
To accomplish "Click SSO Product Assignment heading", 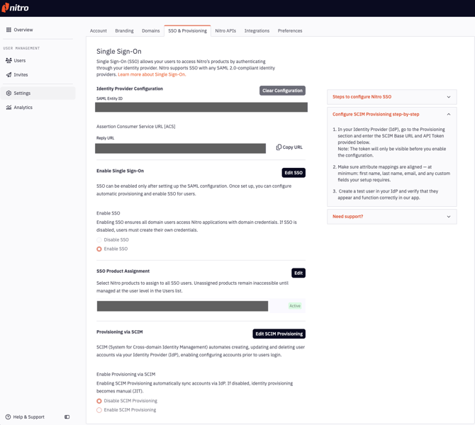I will pos(123,271).
